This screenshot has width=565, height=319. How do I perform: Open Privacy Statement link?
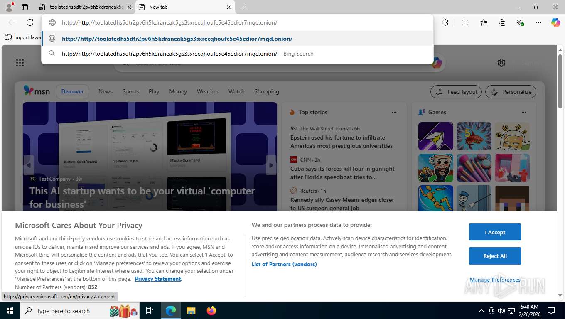(x=158, y=279)
